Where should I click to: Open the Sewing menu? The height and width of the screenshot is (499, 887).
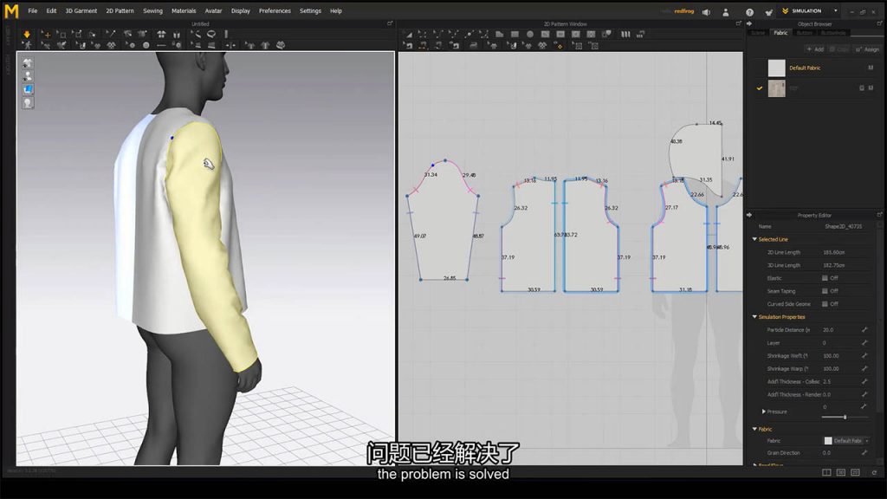click(x=152, y=10)
